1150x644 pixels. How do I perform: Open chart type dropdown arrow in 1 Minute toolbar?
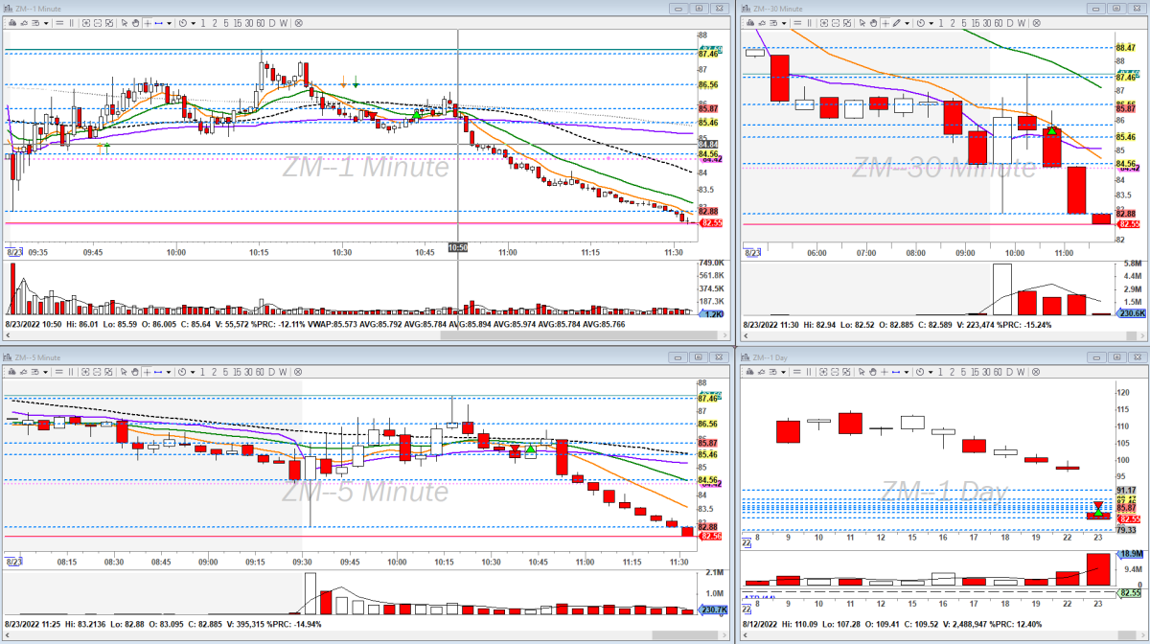[46, 23]
